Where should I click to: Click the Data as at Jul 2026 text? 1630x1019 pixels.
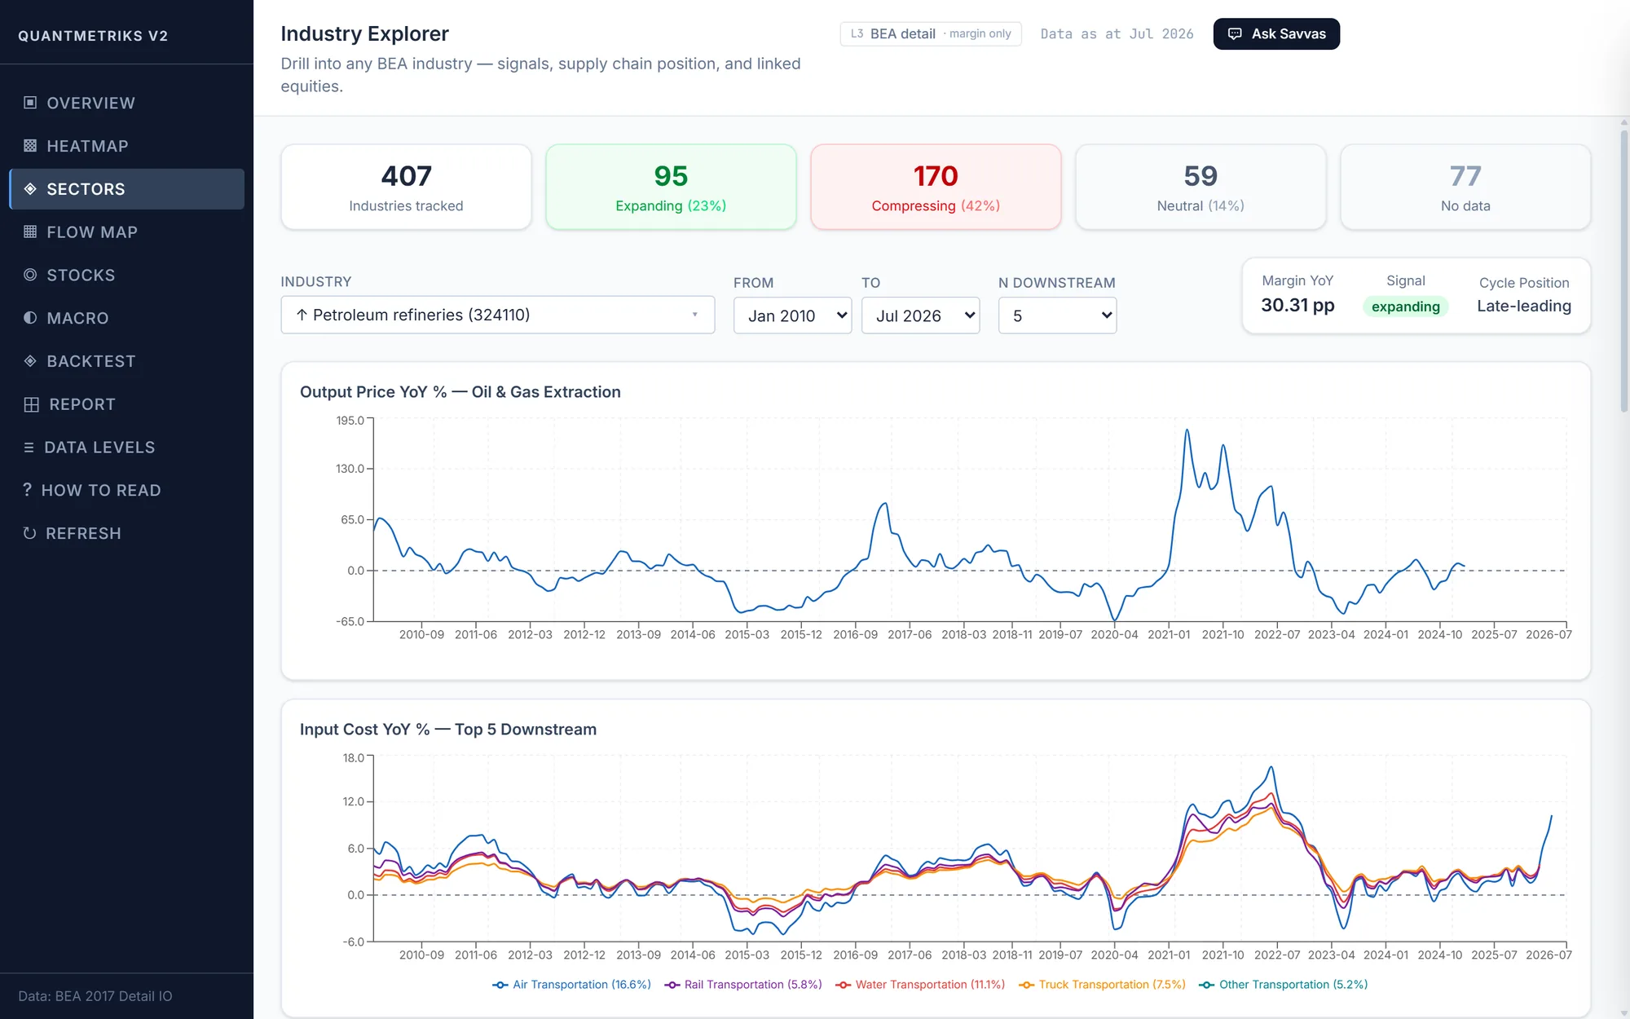point(1117,34)
